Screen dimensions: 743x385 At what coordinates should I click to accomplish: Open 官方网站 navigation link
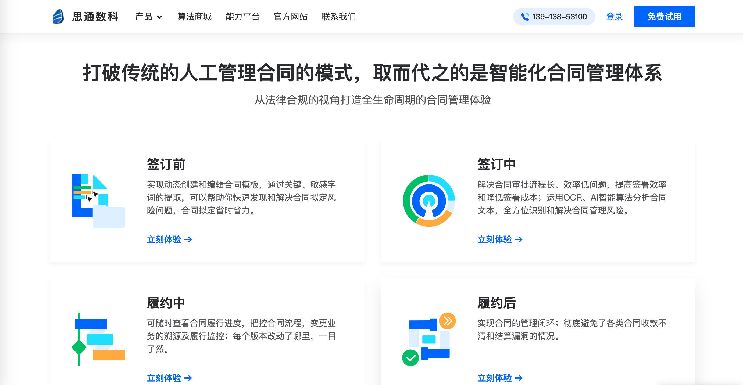(290, 17)
